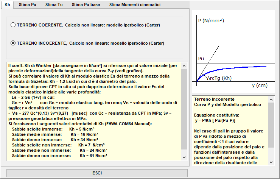The image size is (280, 179).
Task: Click the ESCI button
Action: click(x=97, y=173)
